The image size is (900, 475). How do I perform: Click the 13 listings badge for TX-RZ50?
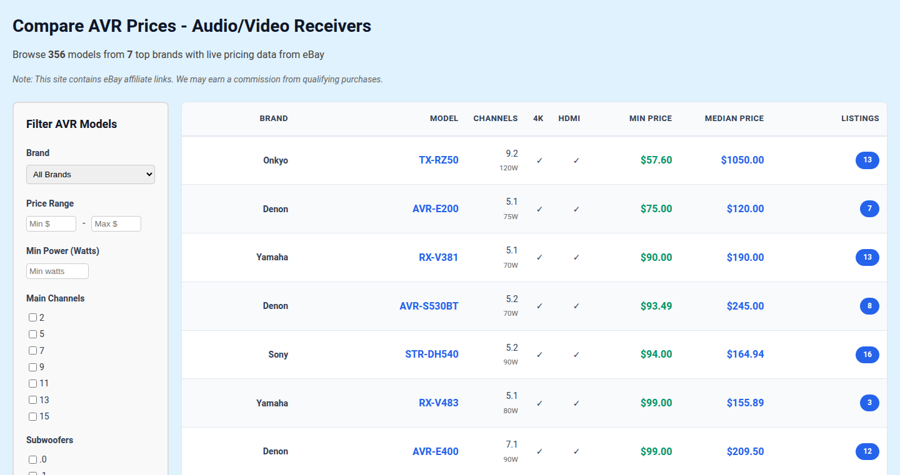point(867,160)
